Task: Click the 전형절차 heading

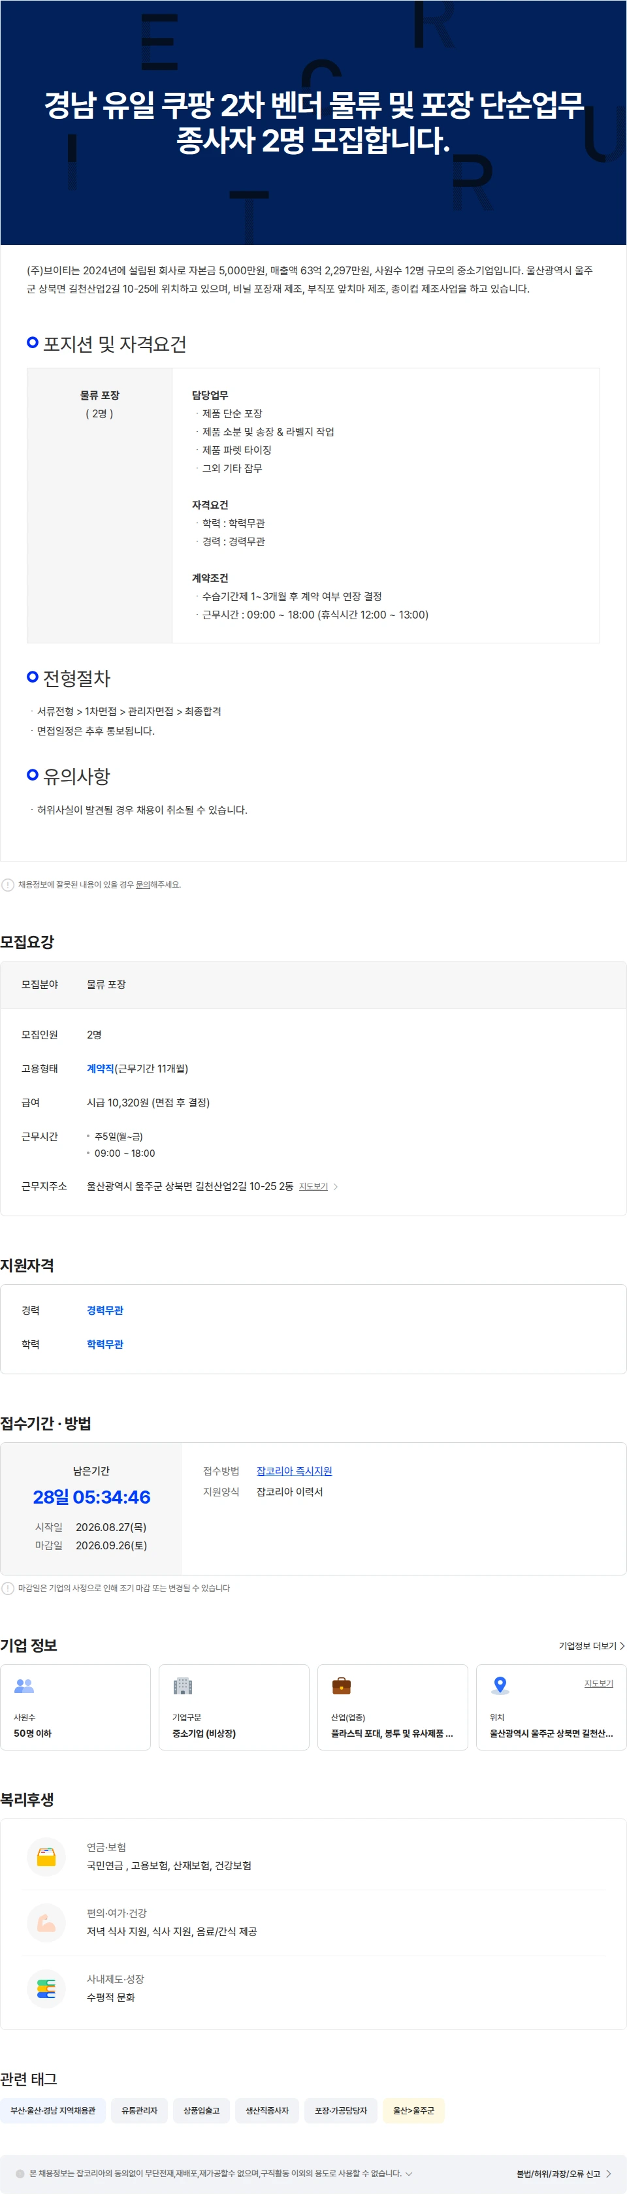Action: (76, 678)
